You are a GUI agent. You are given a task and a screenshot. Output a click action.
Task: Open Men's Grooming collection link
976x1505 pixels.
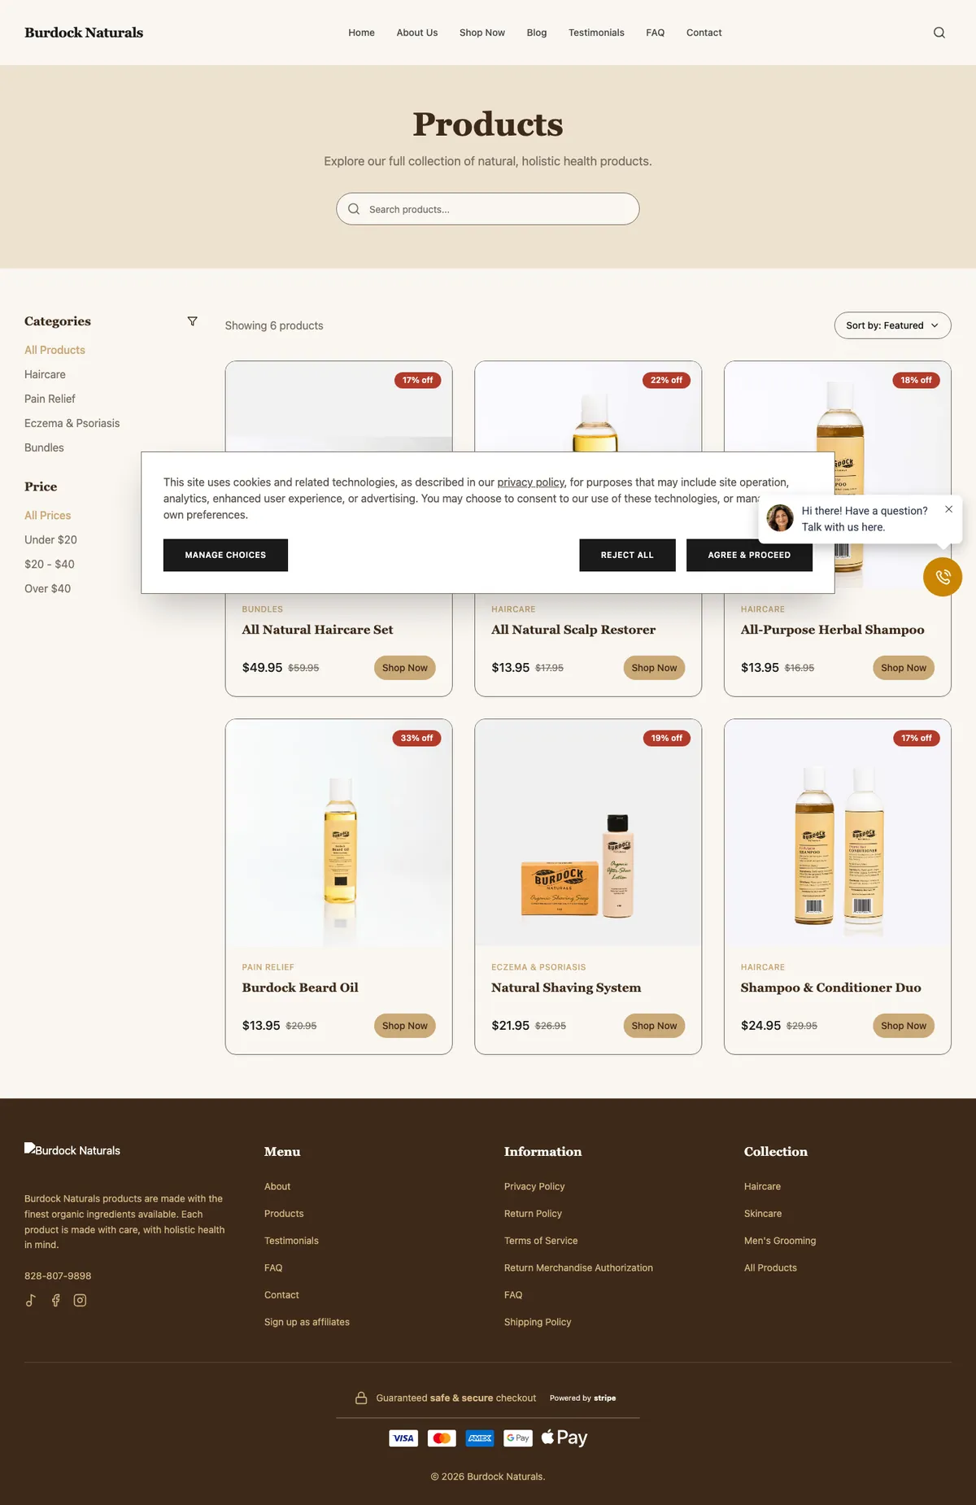click(780, 1241)
